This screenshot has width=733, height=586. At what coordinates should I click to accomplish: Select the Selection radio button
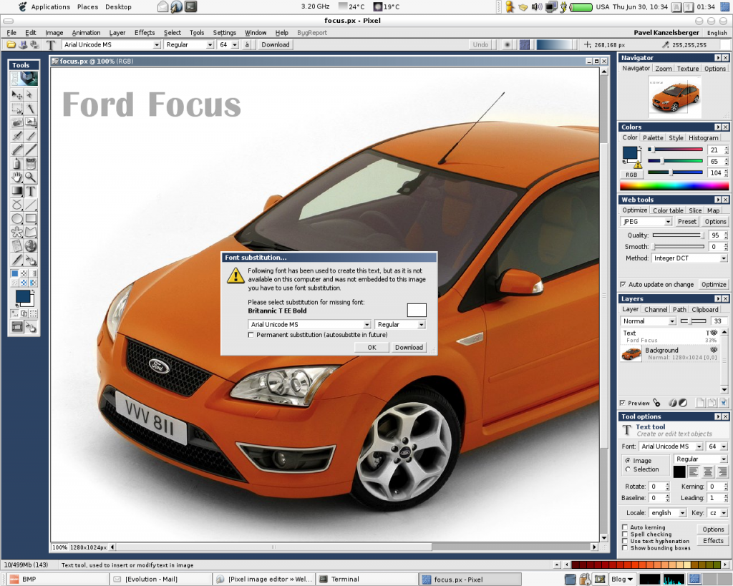click(x=628, y=469)
